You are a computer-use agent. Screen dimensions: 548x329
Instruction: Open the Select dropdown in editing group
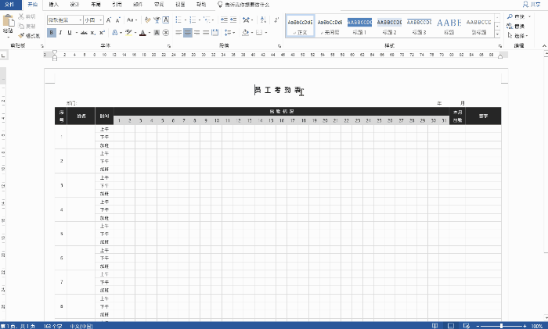click(517, 36)
